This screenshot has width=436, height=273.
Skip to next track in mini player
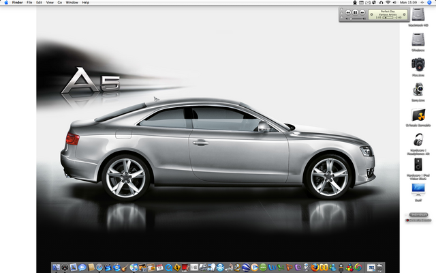(362, 12)
